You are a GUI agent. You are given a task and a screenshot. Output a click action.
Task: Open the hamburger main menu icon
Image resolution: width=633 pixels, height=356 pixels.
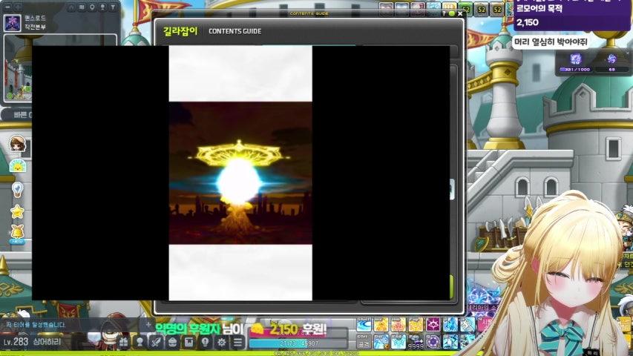237,343
